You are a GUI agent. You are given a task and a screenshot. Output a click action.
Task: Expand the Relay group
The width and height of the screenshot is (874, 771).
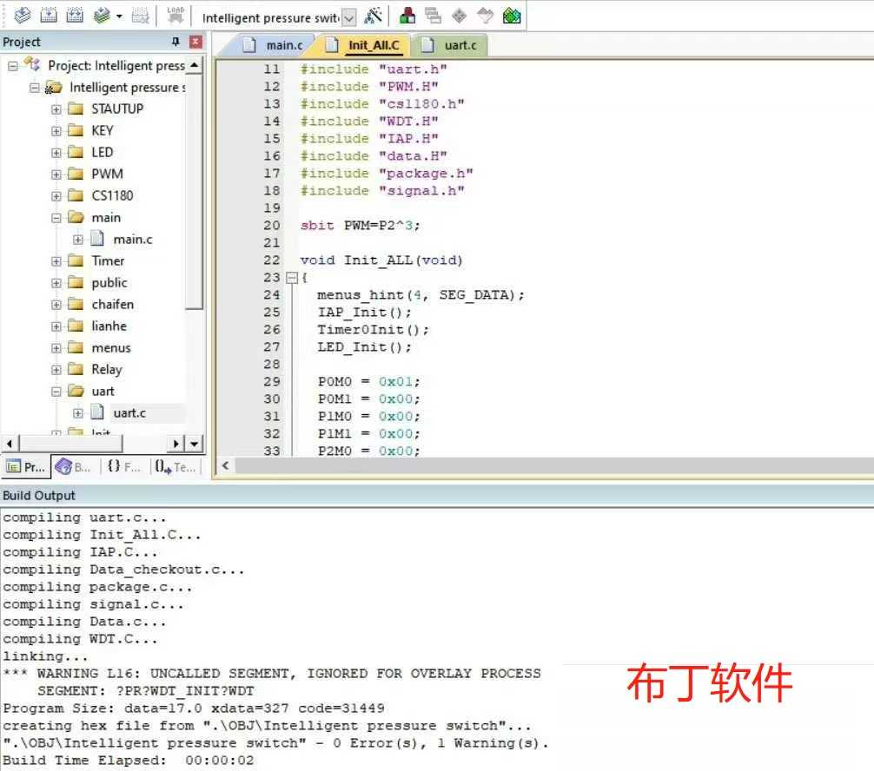click(56, 370)
